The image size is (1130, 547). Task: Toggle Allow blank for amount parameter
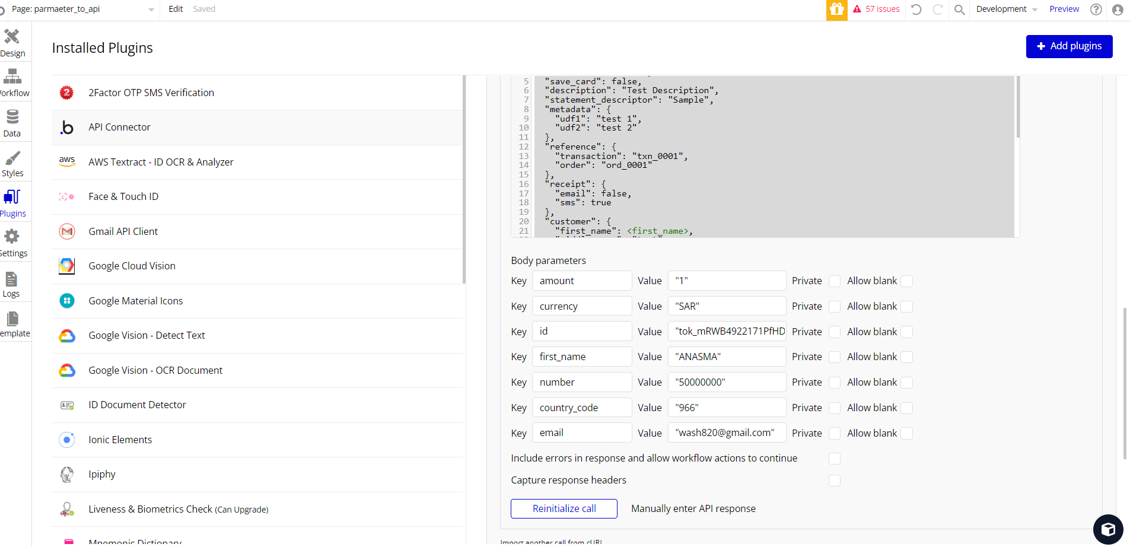click(906, 281)
